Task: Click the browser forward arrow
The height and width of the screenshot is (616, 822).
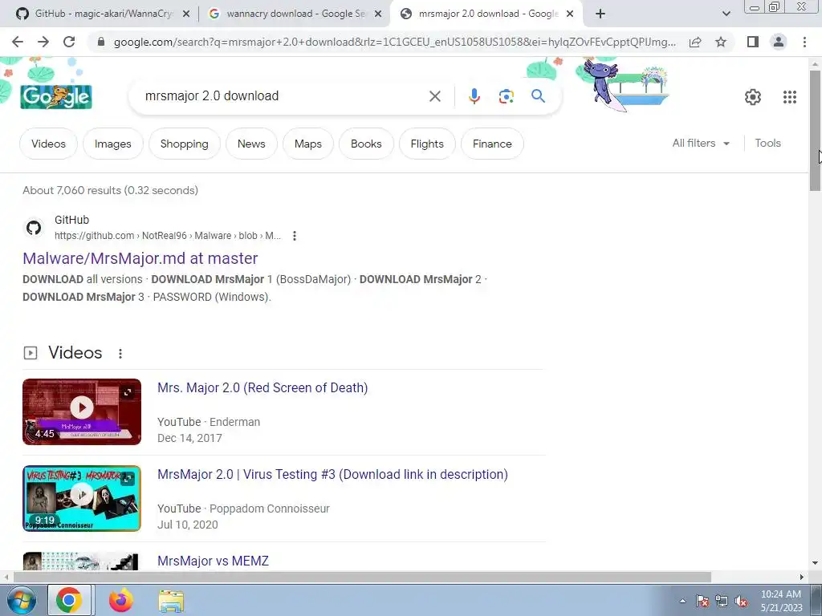Action: 43,42
